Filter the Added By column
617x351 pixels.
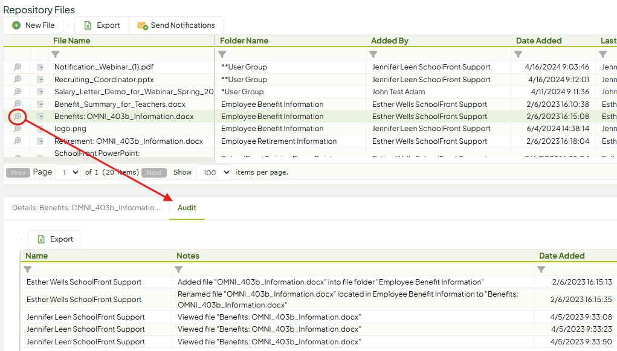[373, 54]
